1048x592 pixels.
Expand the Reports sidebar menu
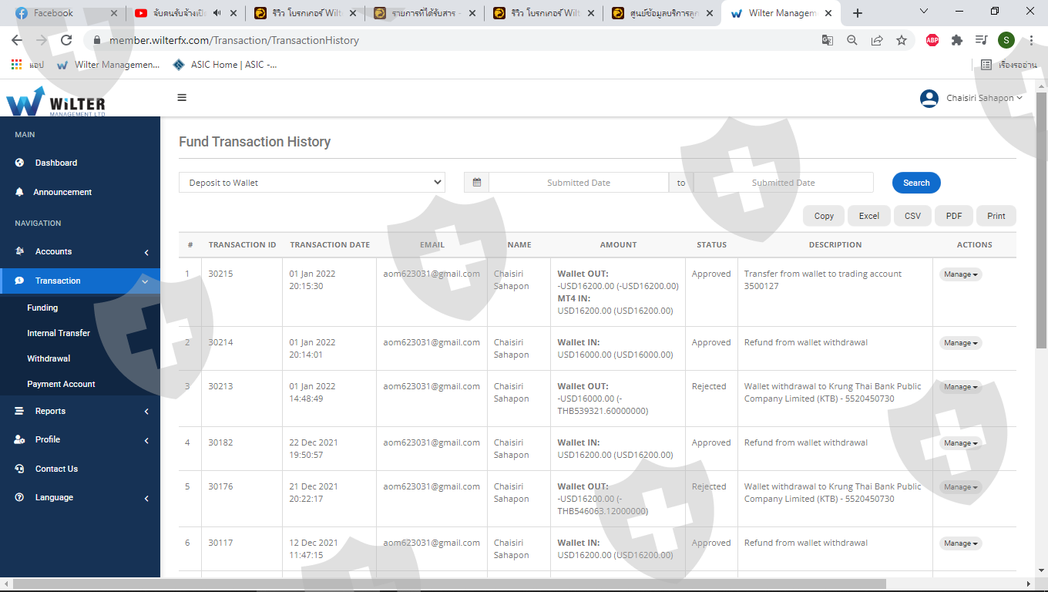(x=80, y=412)
